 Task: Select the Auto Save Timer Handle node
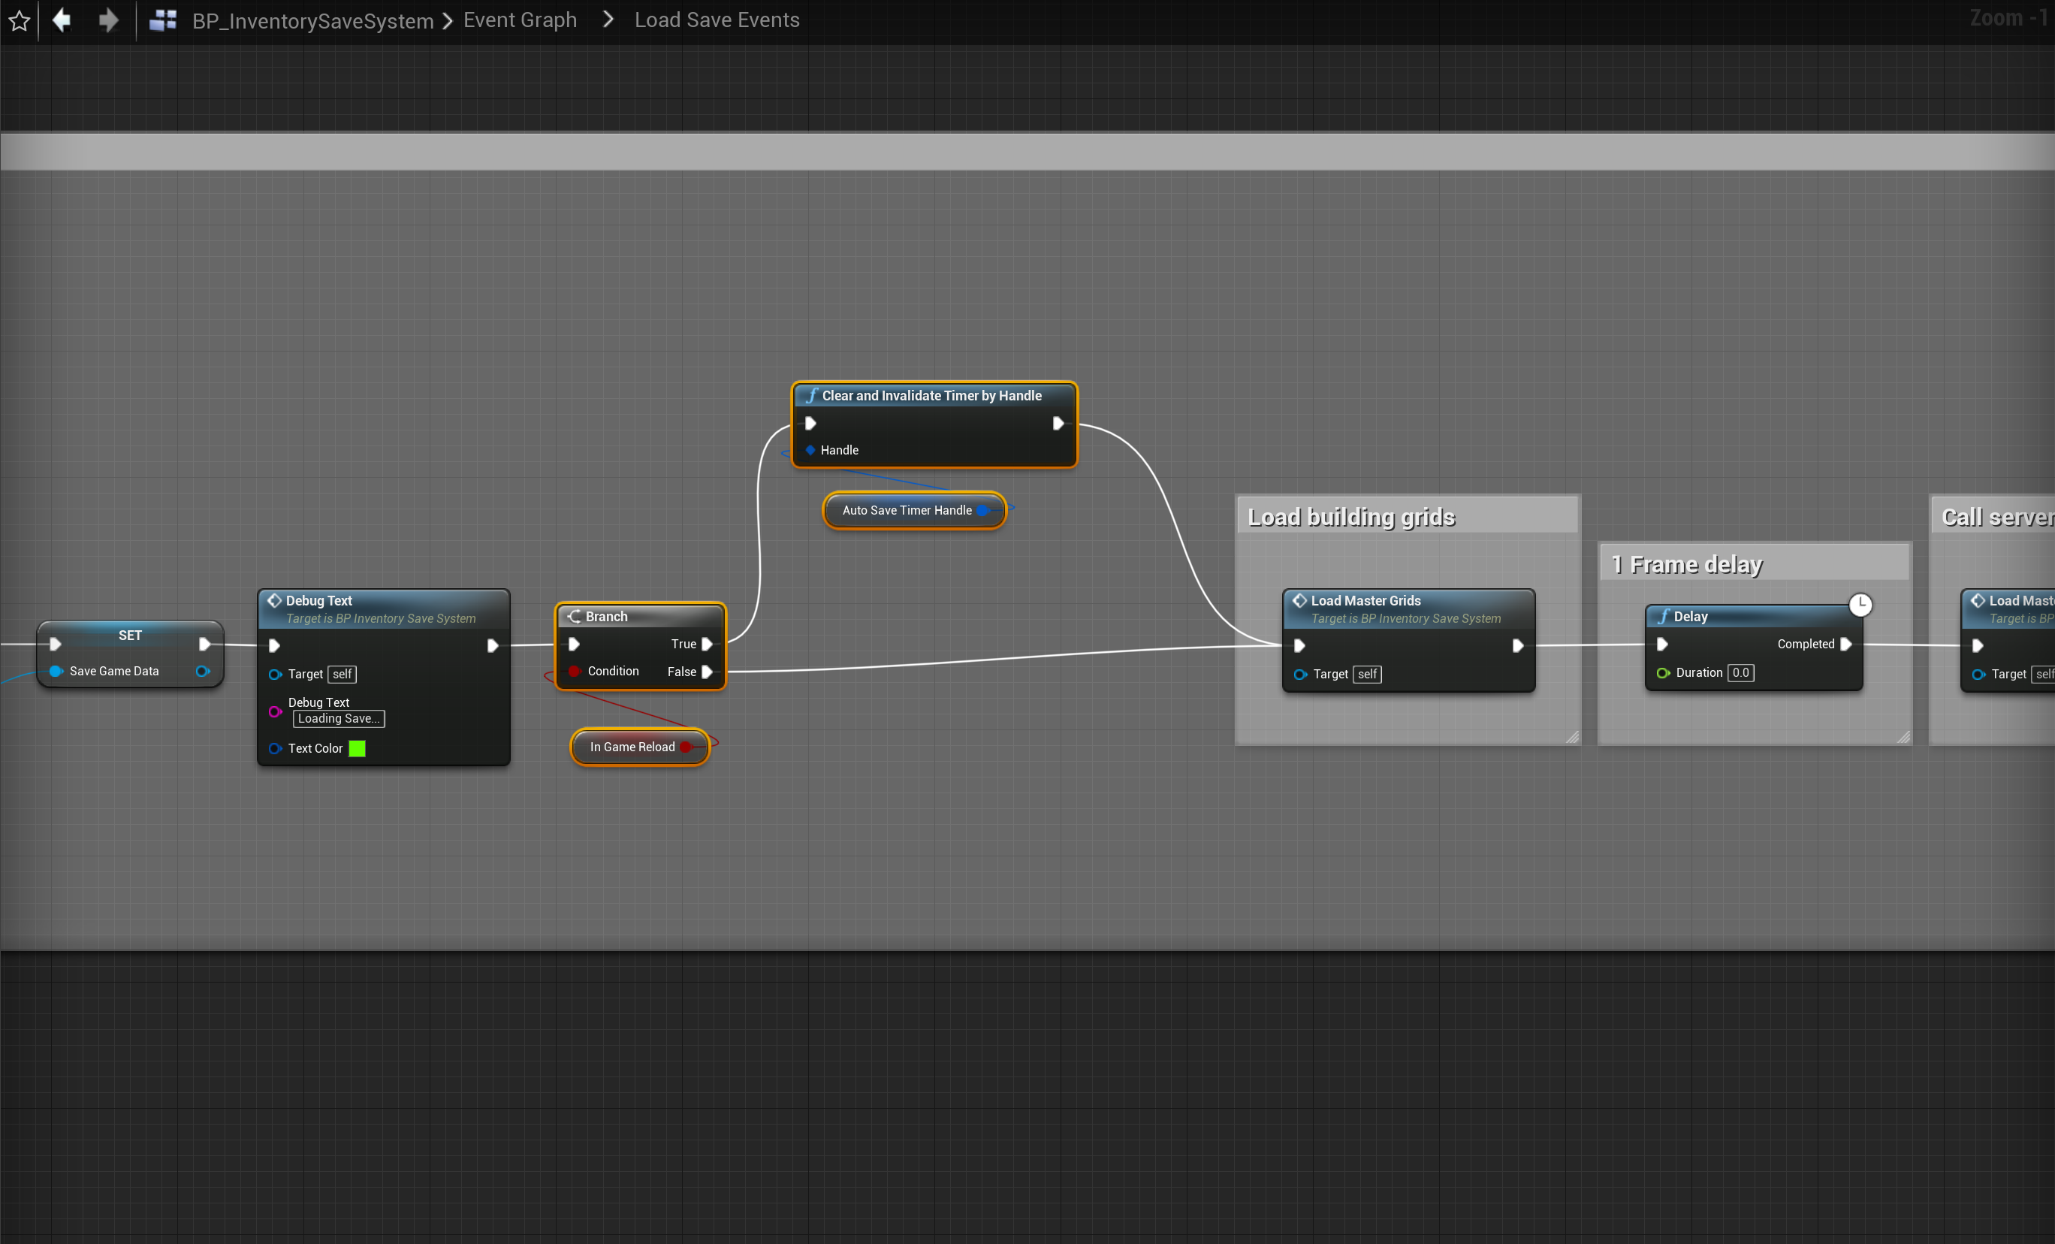click(x=907, y=511)
